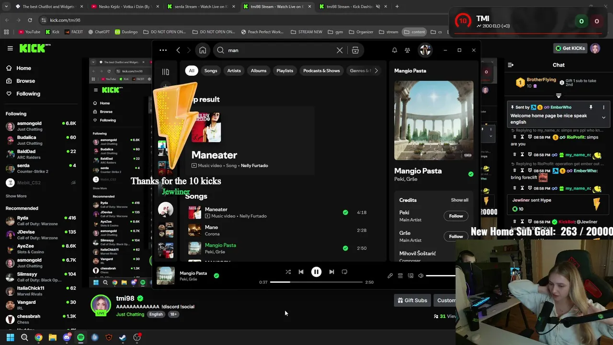Delete RioProfit's chat message
The image size is (613, 345).
pyautogui.click(x=515, y=137)
